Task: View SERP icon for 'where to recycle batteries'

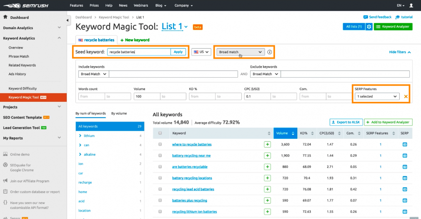Action: click(405, 145)
